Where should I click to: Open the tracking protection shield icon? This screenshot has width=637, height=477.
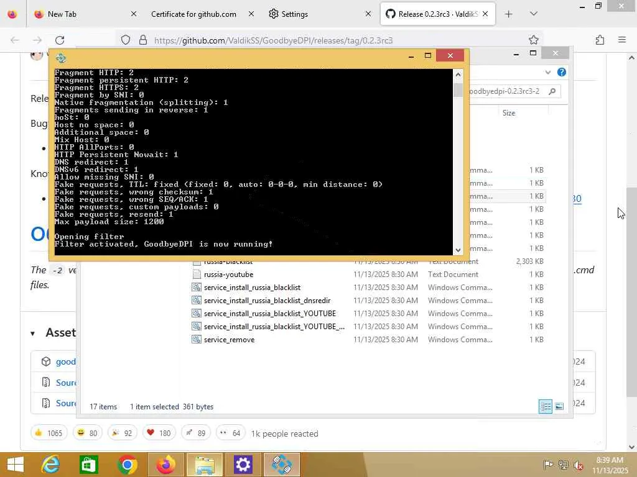[126, 40]
